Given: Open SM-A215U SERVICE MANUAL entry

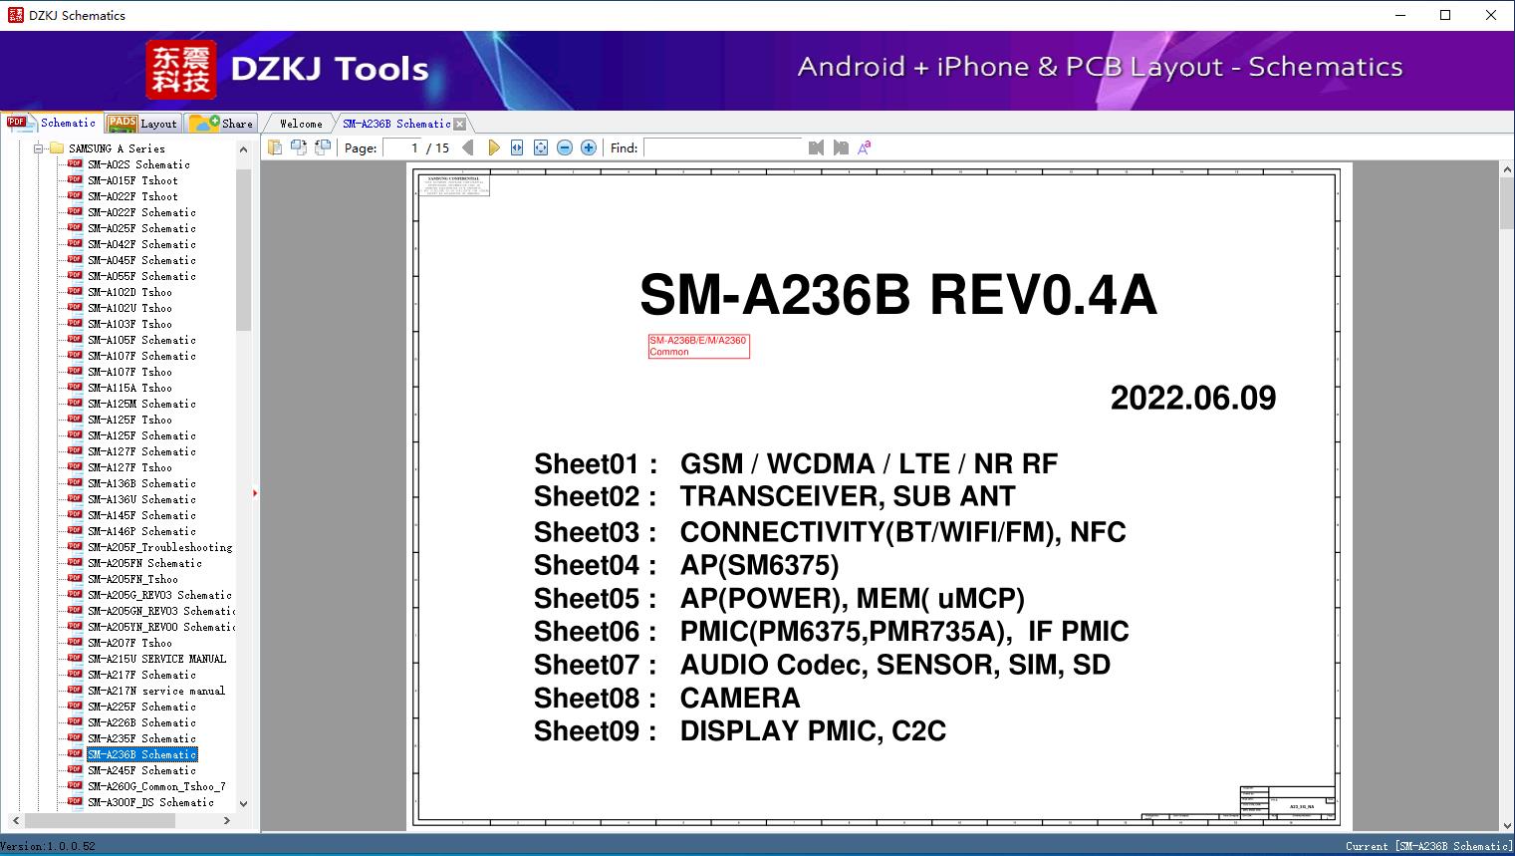Looking at the screenshot, I should [156, 659].
